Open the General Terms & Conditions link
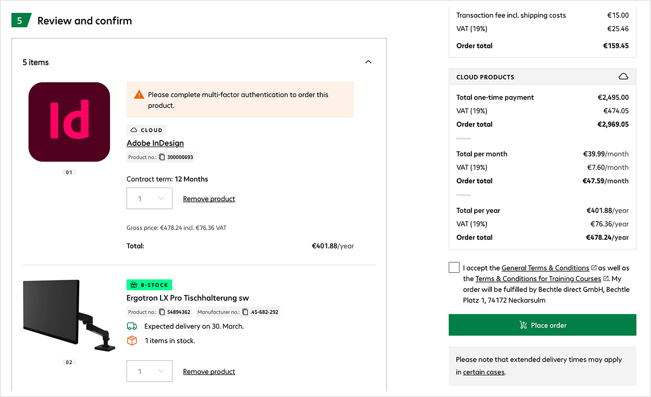 coord(545,268)
